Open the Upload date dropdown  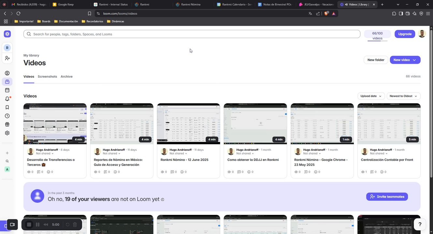coord(371,96)
